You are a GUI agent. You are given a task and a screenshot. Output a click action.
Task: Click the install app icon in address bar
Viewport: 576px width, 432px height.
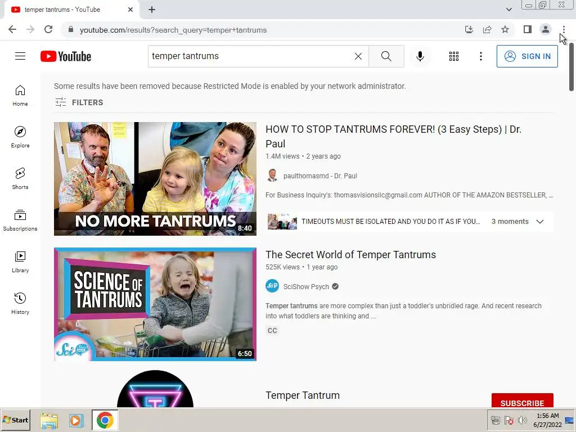[469, 30]
